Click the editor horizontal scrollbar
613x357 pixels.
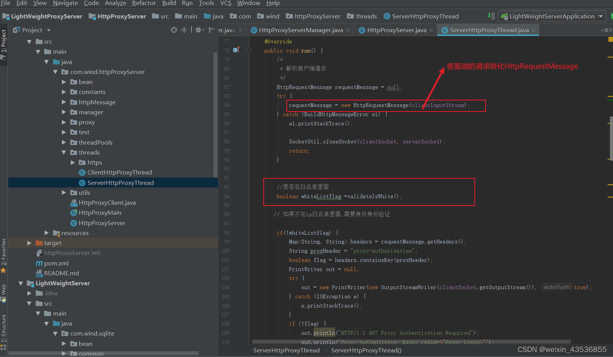coord(411,341)
